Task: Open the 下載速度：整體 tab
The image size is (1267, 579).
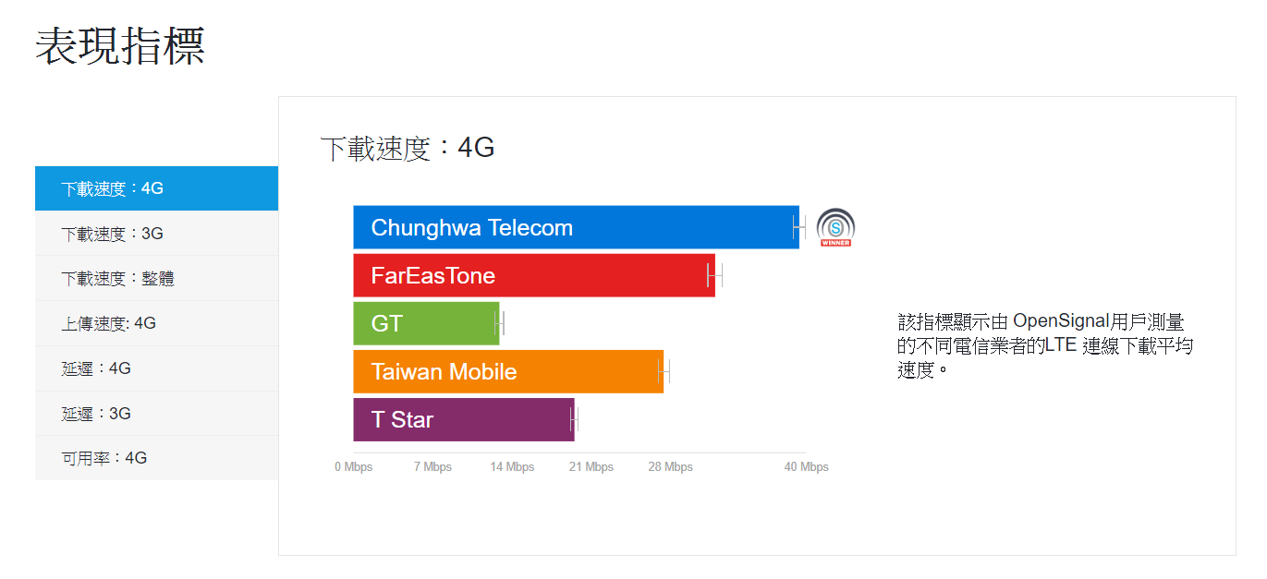Action: point(156,278)
